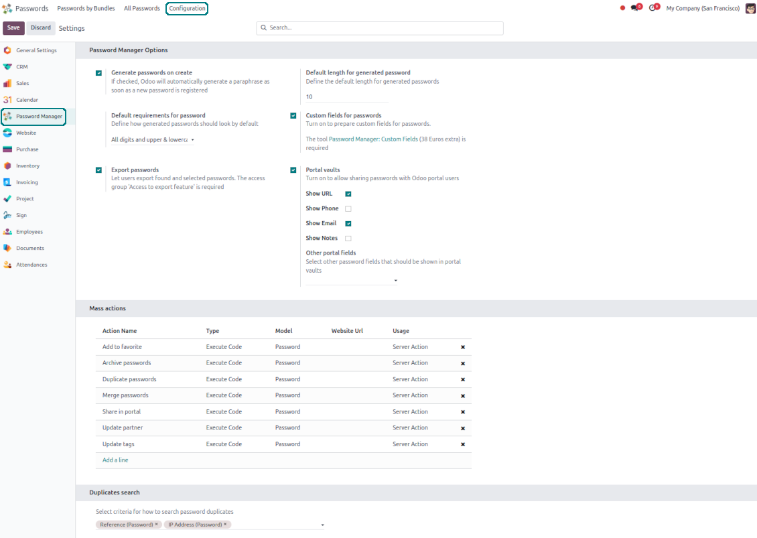
Task: Uncheck Generate passwords on create
Action: pyautogui.click(x=99, y=73)
